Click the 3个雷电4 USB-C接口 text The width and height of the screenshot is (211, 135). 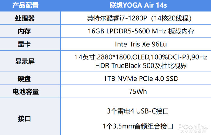coord(138,111)
